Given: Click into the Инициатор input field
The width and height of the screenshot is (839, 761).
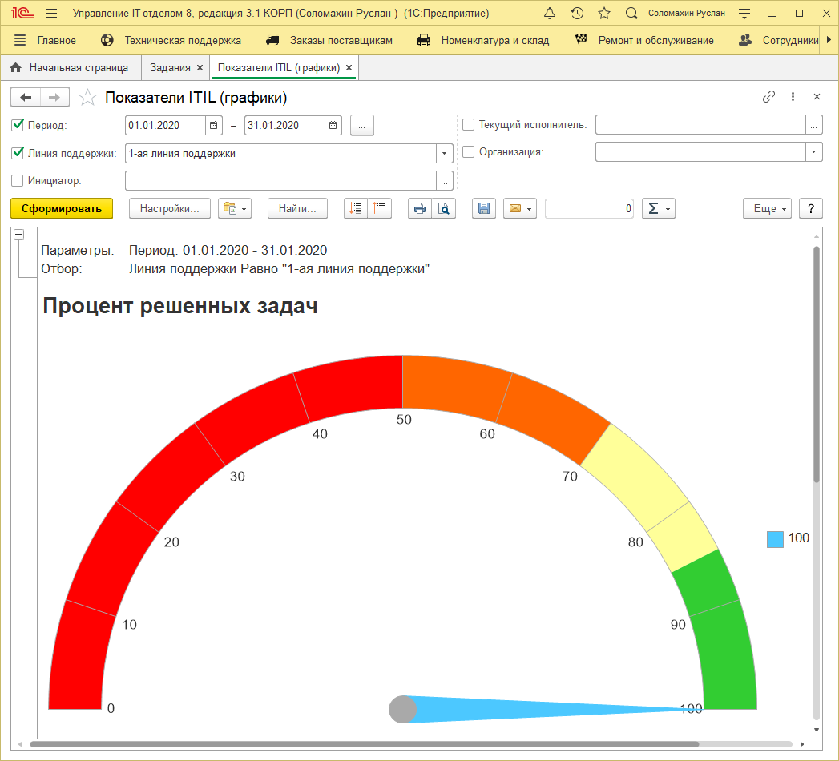Looking at the screenshot, I should [x=280, y=180].
